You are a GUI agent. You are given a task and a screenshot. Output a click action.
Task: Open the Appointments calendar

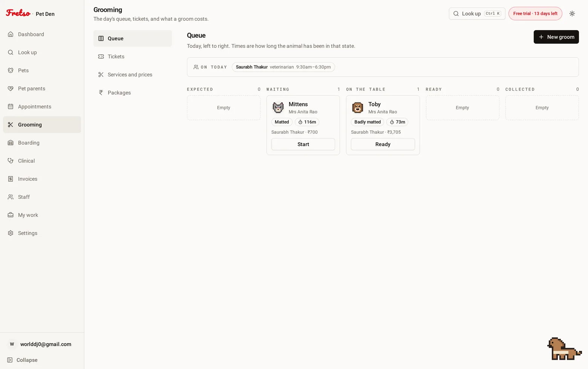42,107
